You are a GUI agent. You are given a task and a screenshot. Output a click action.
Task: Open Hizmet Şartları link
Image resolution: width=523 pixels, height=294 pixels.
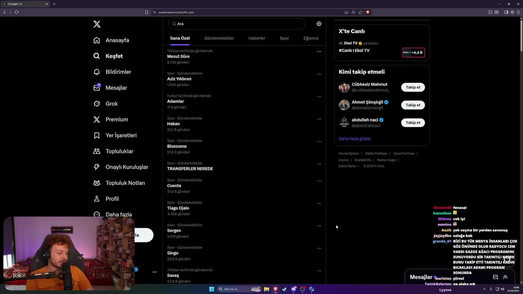(349, 154)
